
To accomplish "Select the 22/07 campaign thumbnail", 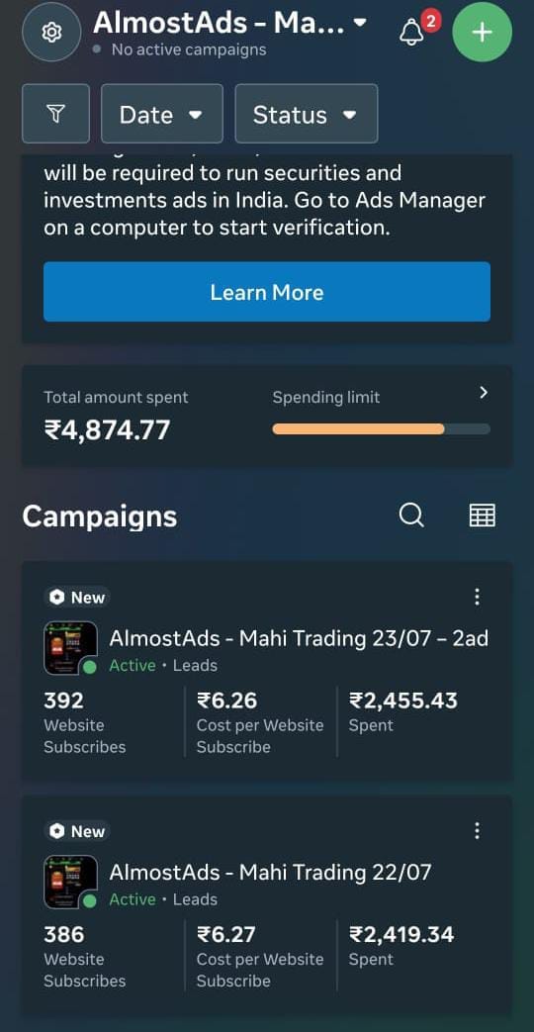I will point(70,882).
